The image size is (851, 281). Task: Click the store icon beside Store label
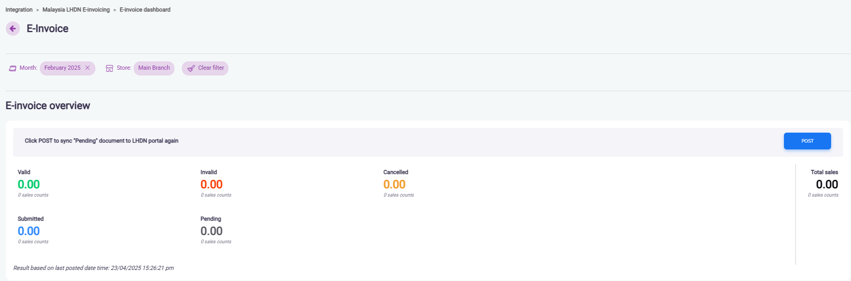pos(110,69)
